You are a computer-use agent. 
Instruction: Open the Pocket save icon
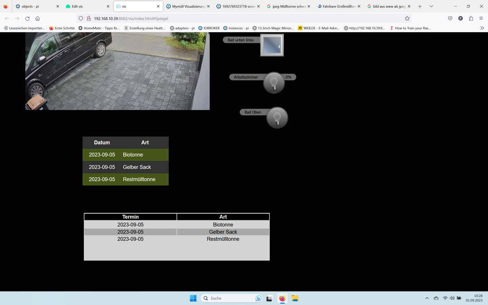(x=450, y=18)
